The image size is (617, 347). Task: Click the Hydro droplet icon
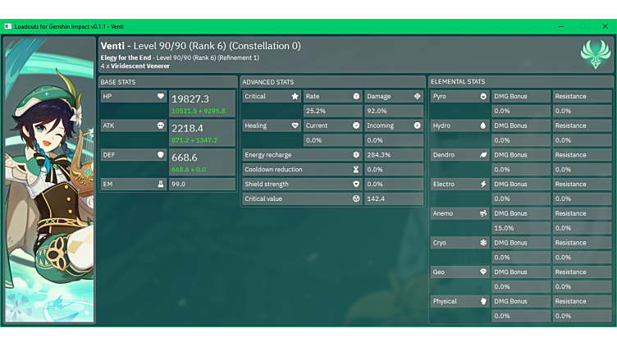(483, 126)
